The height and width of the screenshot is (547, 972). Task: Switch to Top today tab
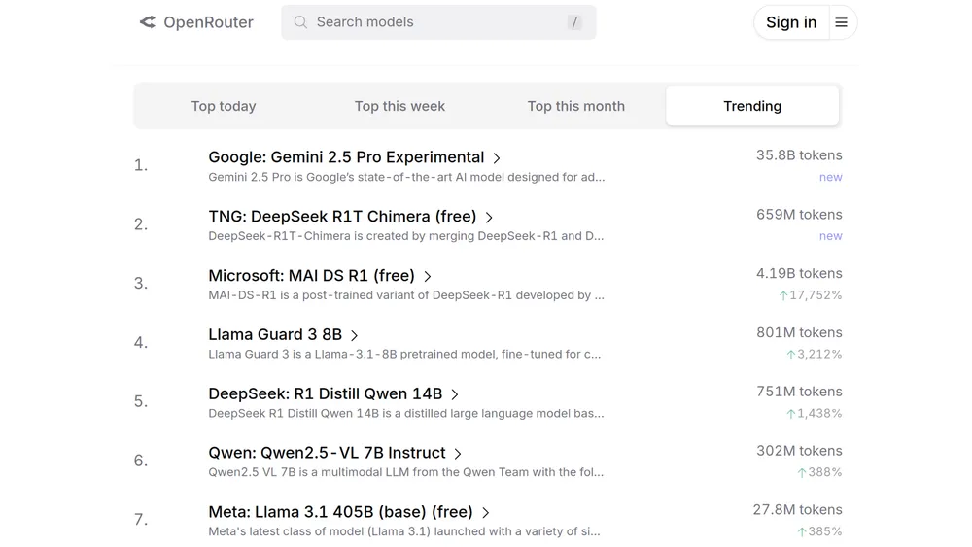[x=224, y=106]
